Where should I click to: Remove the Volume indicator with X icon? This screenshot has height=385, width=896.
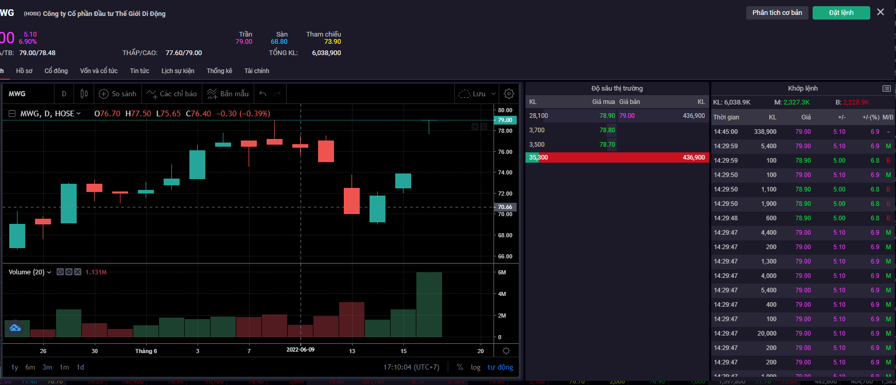[x=78, y=272]
